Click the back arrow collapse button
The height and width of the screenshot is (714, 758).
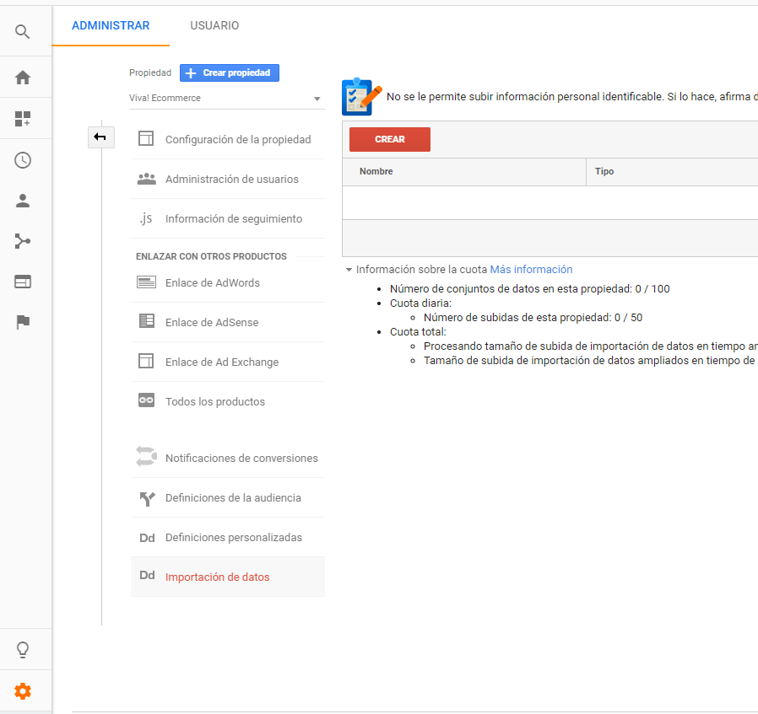pos(100,137)
